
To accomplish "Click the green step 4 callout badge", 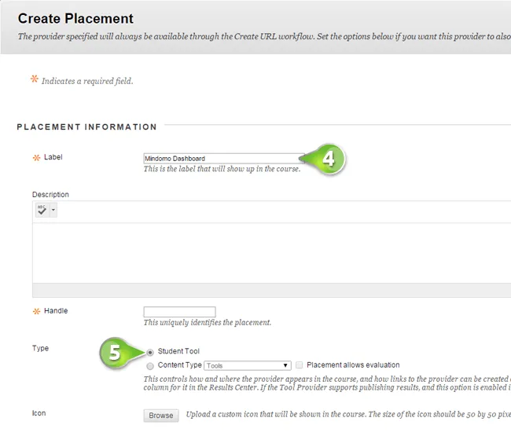I will tap(328, 159).
